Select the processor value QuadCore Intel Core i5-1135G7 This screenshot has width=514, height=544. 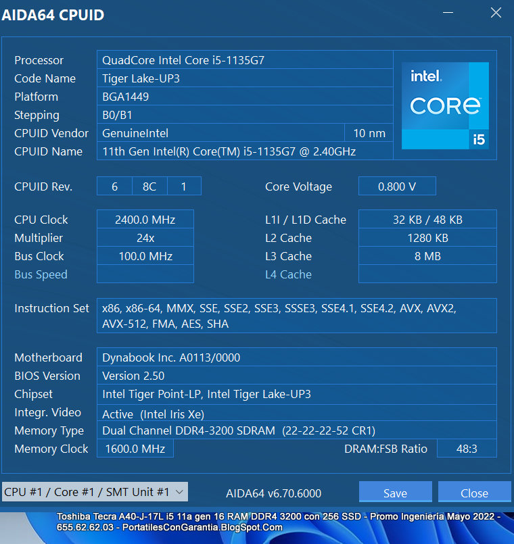point(245,60)
